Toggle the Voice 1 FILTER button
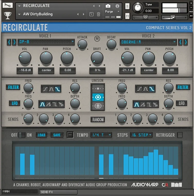 (x=13, y=87)
